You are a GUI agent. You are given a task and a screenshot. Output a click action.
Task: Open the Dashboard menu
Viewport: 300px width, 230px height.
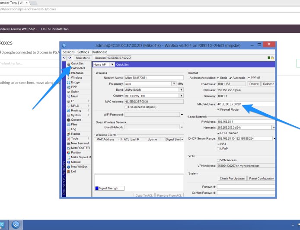99,52
